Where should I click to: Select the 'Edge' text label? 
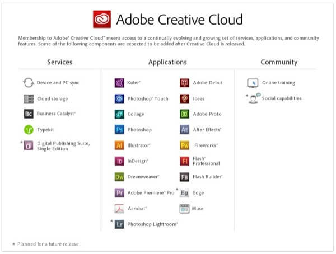(x=198, y=193)
